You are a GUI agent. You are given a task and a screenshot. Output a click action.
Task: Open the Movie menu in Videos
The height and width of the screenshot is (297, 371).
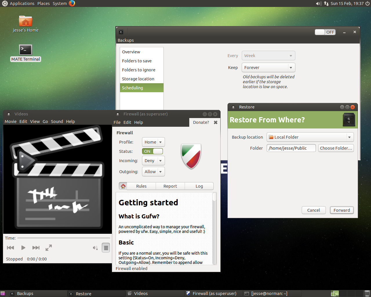(10, 122)
